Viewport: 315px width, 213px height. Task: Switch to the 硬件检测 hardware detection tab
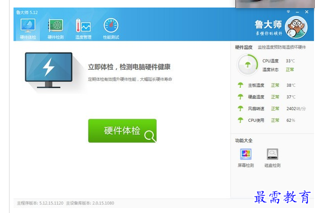coord(56,29)
